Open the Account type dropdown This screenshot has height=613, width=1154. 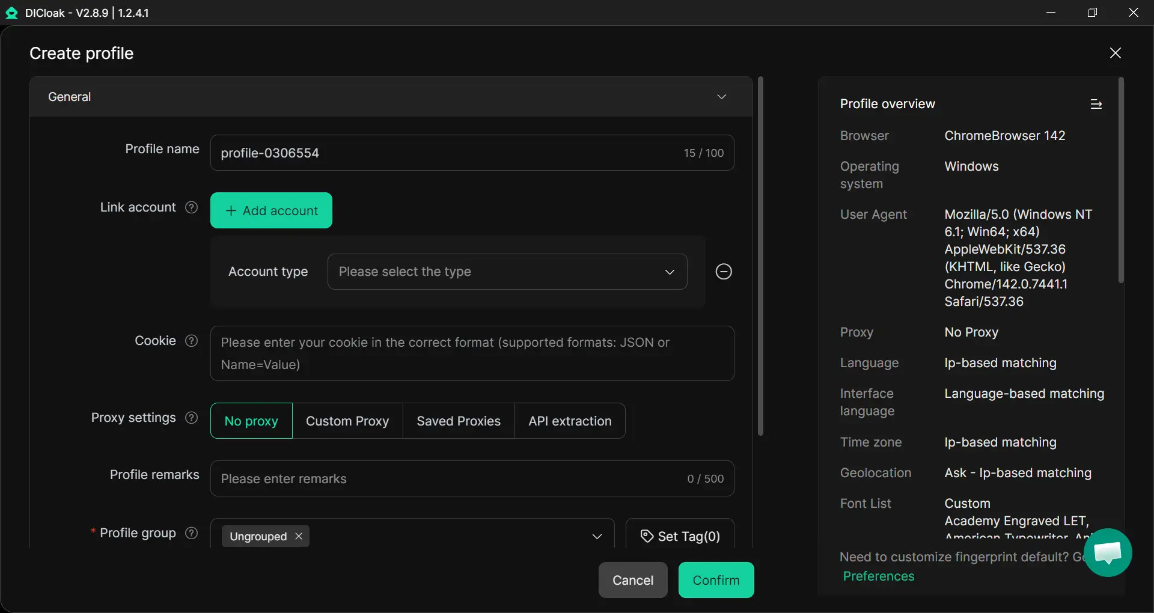(x=507, y=272)
